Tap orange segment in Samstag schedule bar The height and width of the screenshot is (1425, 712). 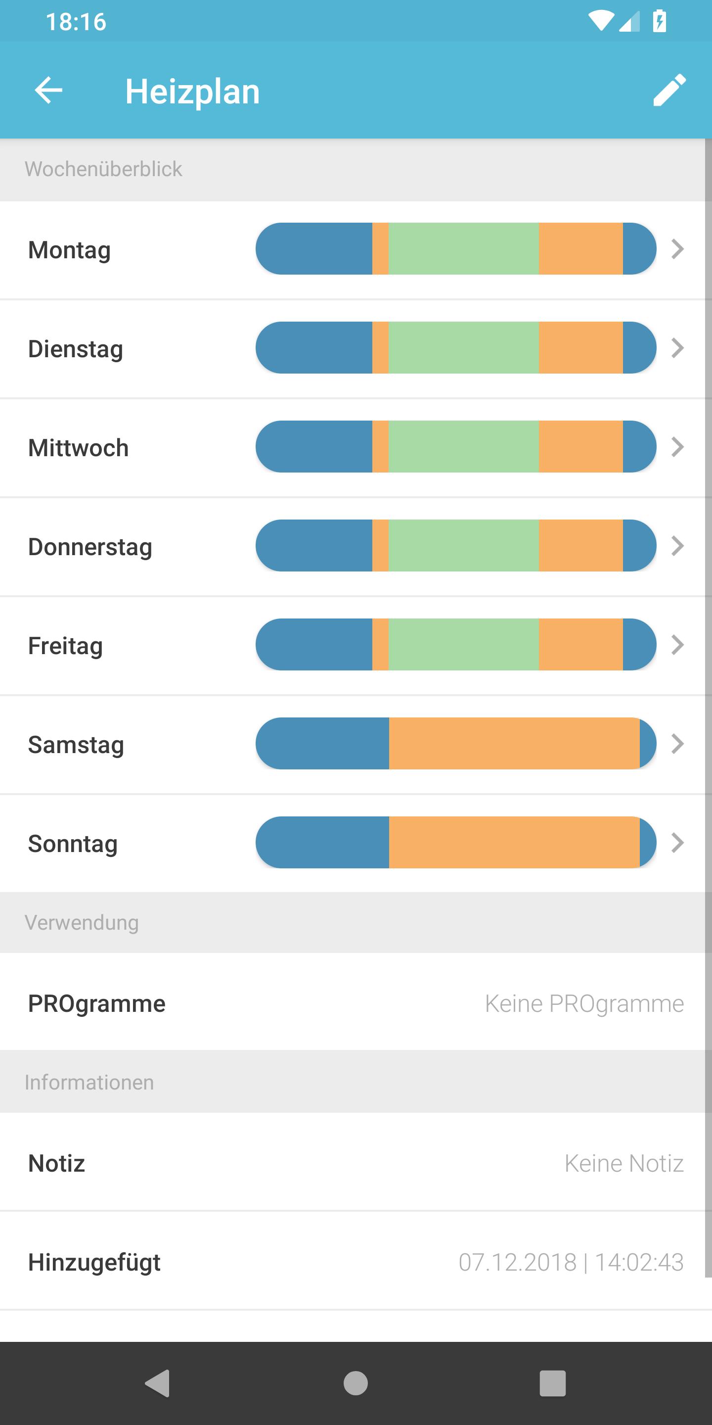pos(514,744)
